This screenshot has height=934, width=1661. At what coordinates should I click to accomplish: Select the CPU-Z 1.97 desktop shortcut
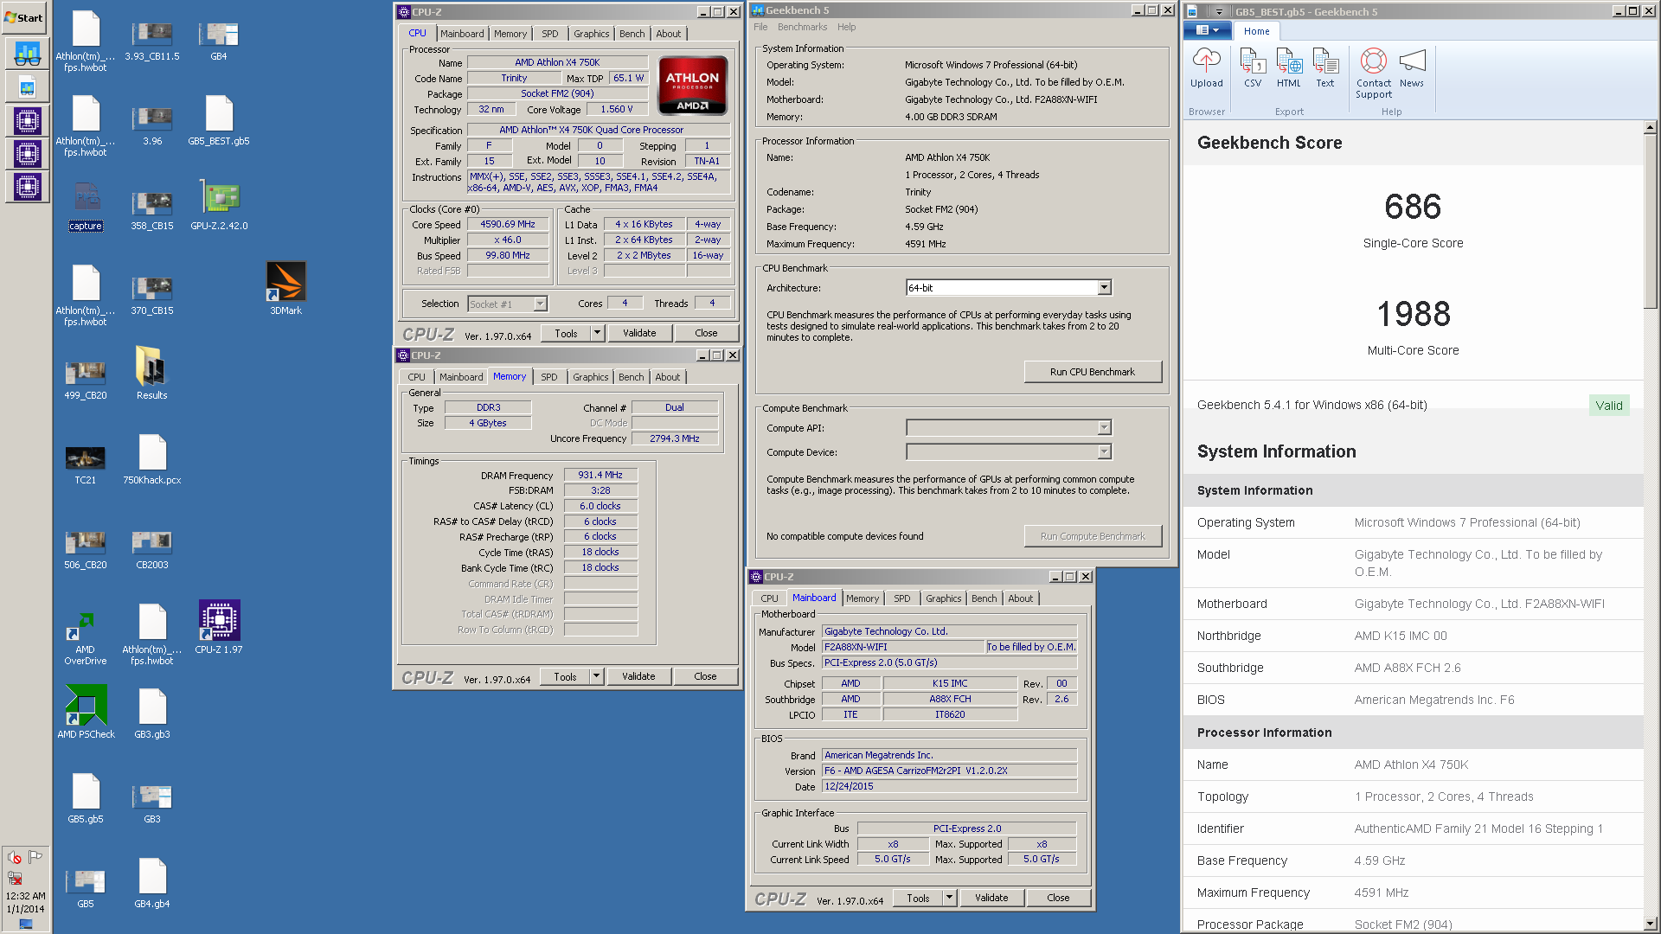pos(219,627)
